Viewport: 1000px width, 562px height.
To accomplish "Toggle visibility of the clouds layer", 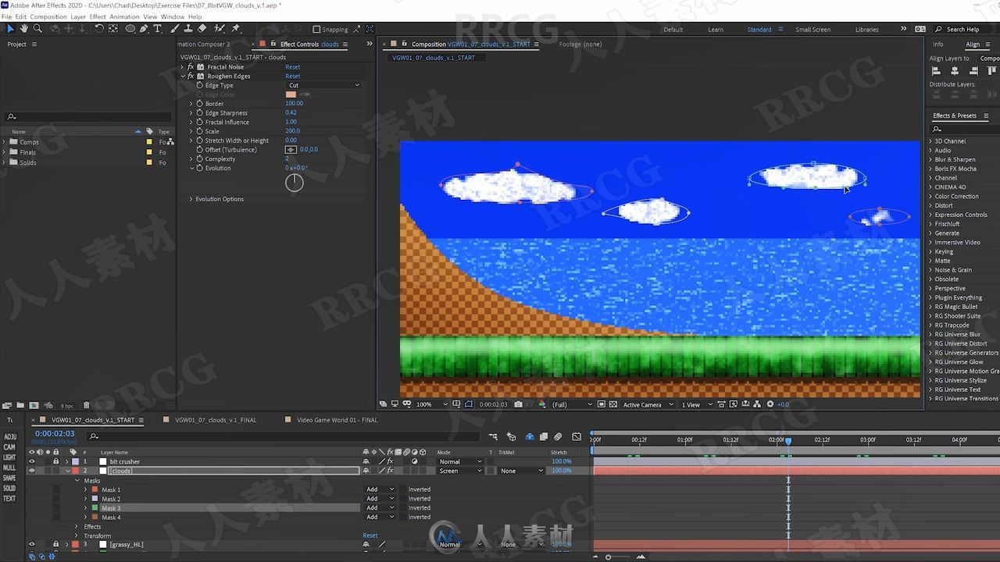I will pyautogui.click(x=32, y=471).
